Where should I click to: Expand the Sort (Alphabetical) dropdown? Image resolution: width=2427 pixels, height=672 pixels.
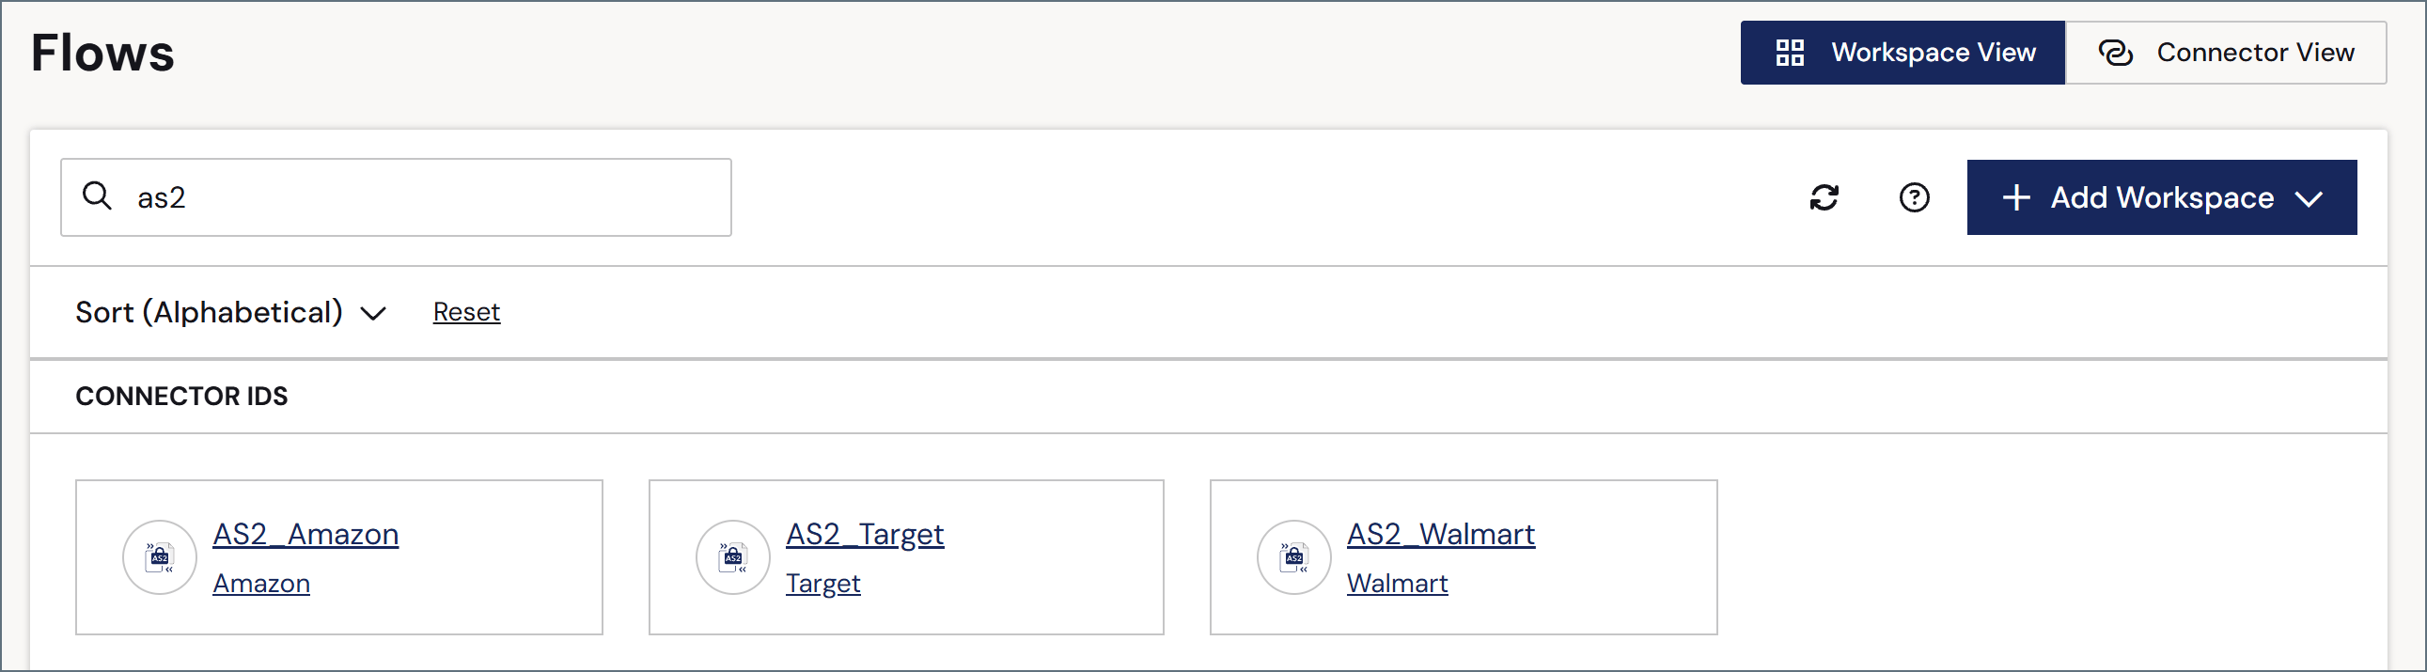point(231,312)
